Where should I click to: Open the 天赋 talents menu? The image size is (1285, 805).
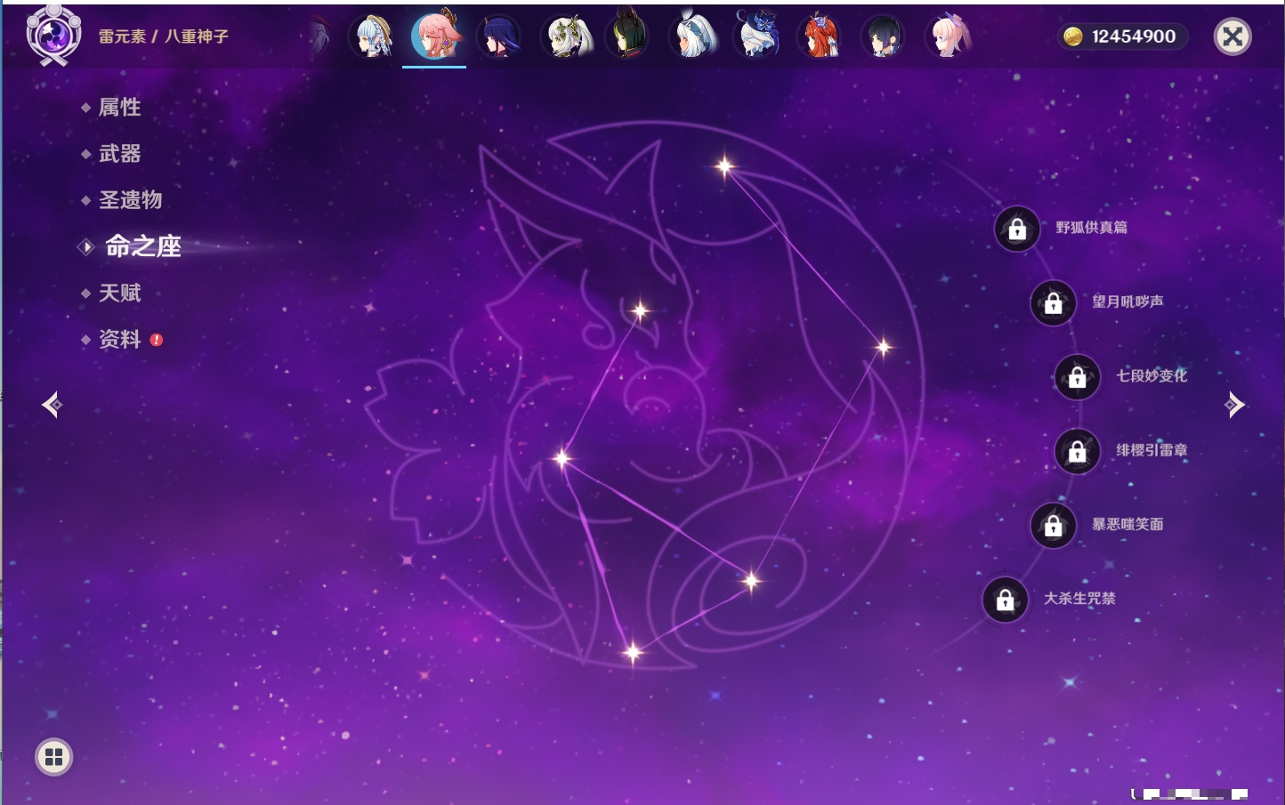pos(119,293)
